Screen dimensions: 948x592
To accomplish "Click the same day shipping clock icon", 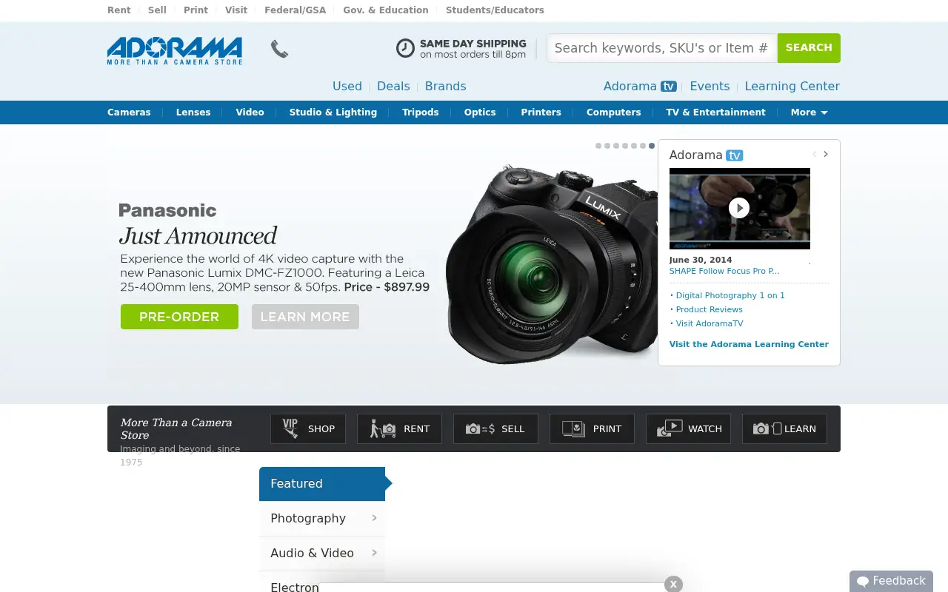I will click(x=405, y=48).
